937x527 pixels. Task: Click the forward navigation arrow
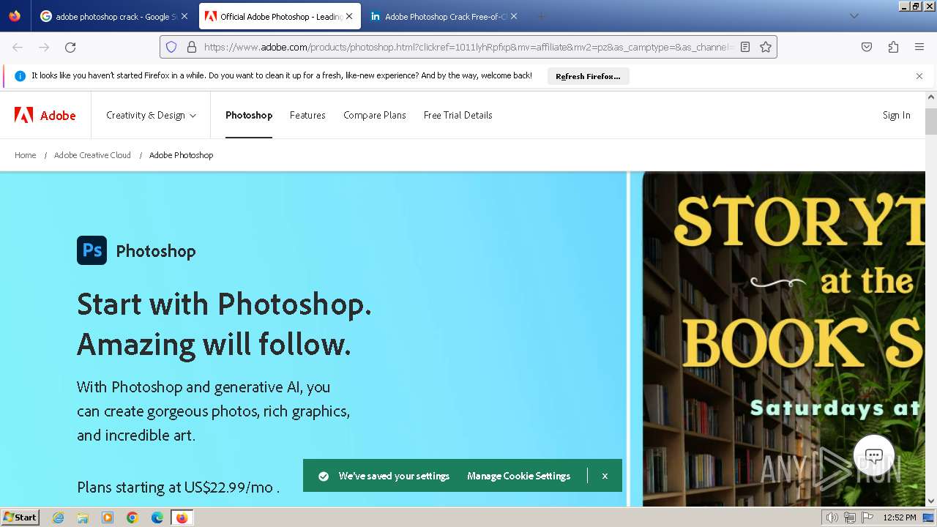(x=44, y=47)
